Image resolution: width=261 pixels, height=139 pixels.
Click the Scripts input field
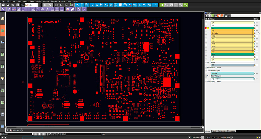(x=20, y=134)
